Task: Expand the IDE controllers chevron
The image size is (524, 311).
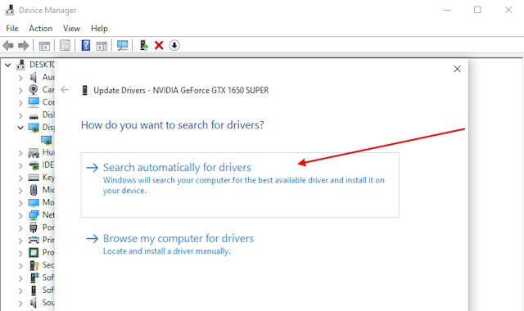Action: click(20, 165)
